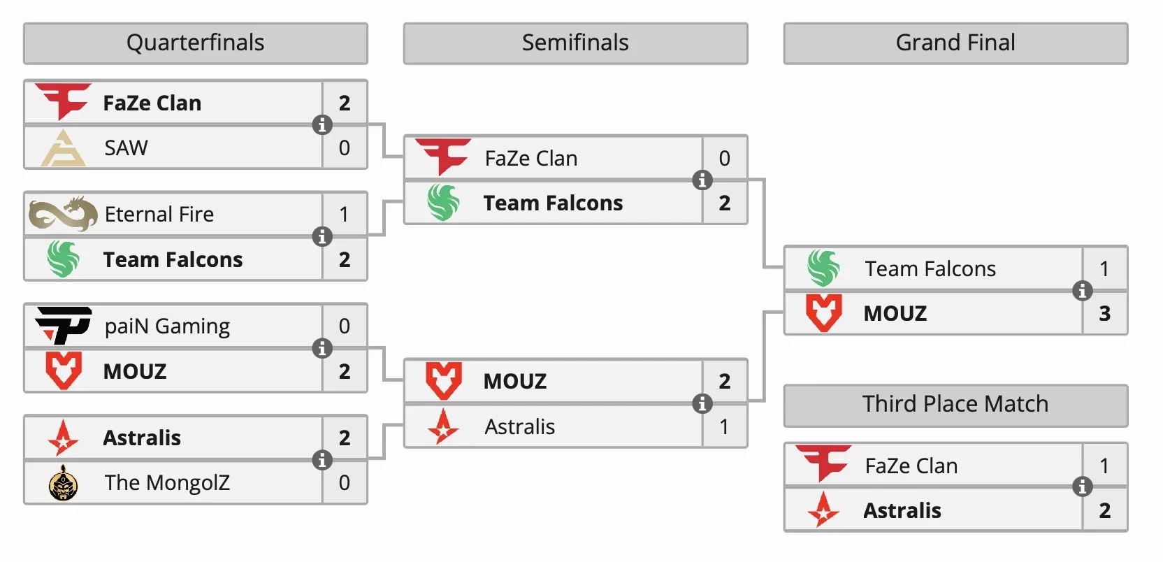Click Eternal Fire dragon logo

pos(63,214)
